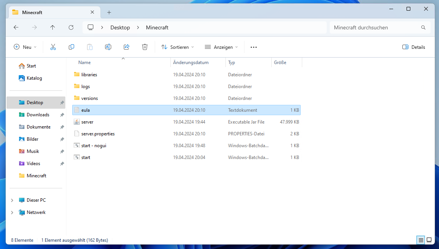The width and height of the screenshot is (439, 249).
Task: Click the search magnifier icon
Action: coord(423,27)
